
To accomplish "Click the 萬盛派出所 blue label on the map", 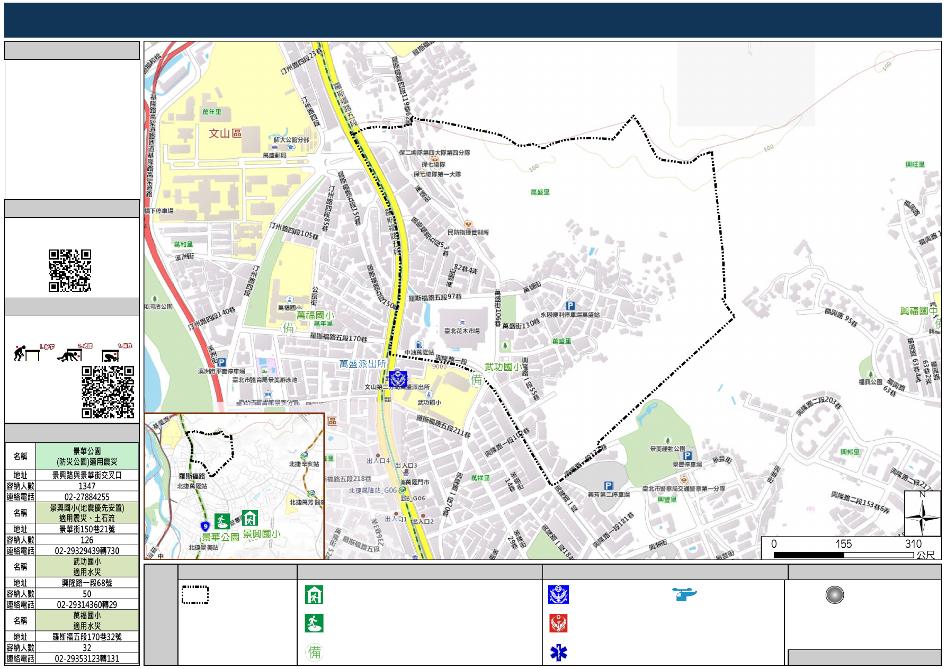I will click(x=362, y=364).
